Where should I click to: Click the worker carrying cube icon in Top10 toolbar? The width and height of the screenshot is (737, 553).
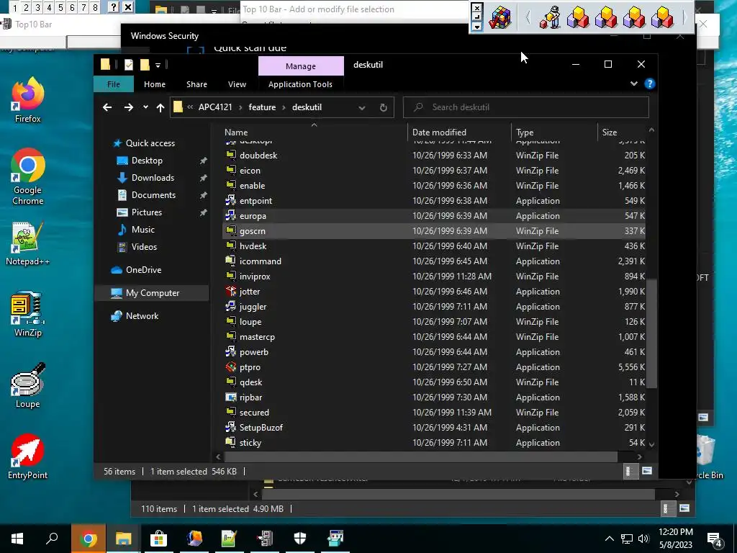pos(550,17)
